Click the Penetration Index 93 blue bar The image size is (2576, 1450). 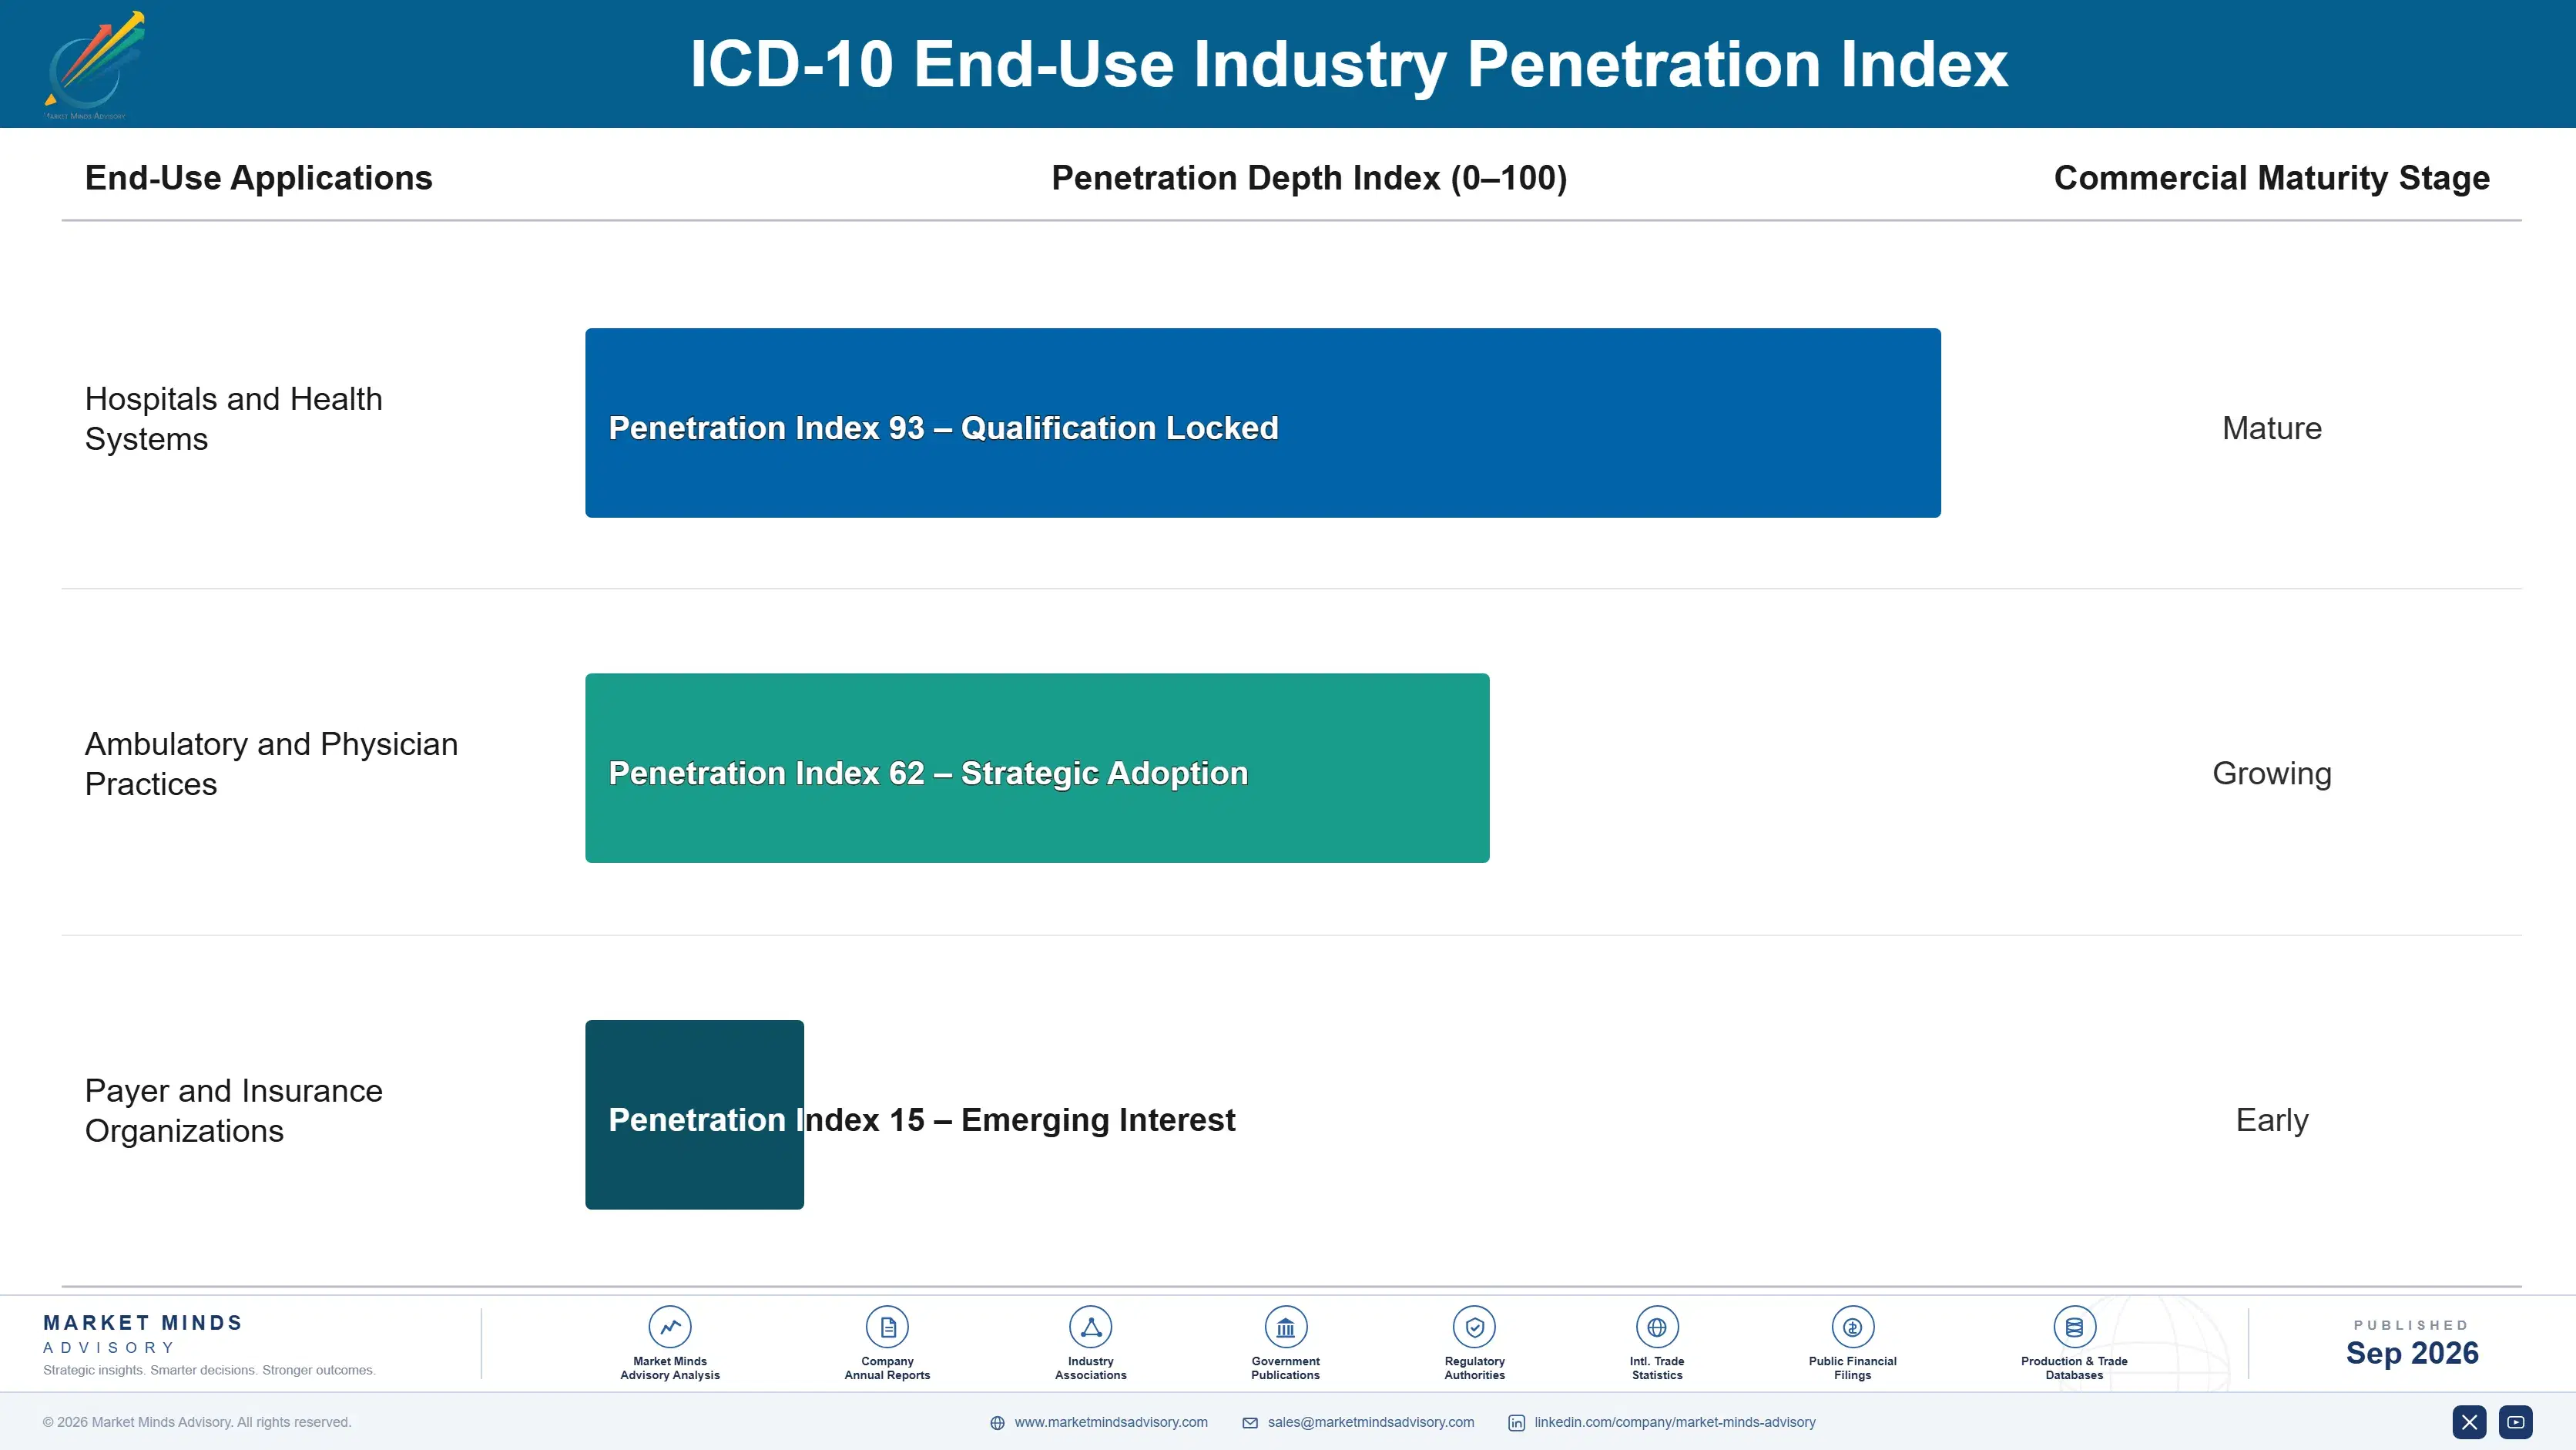point(1263,423)
